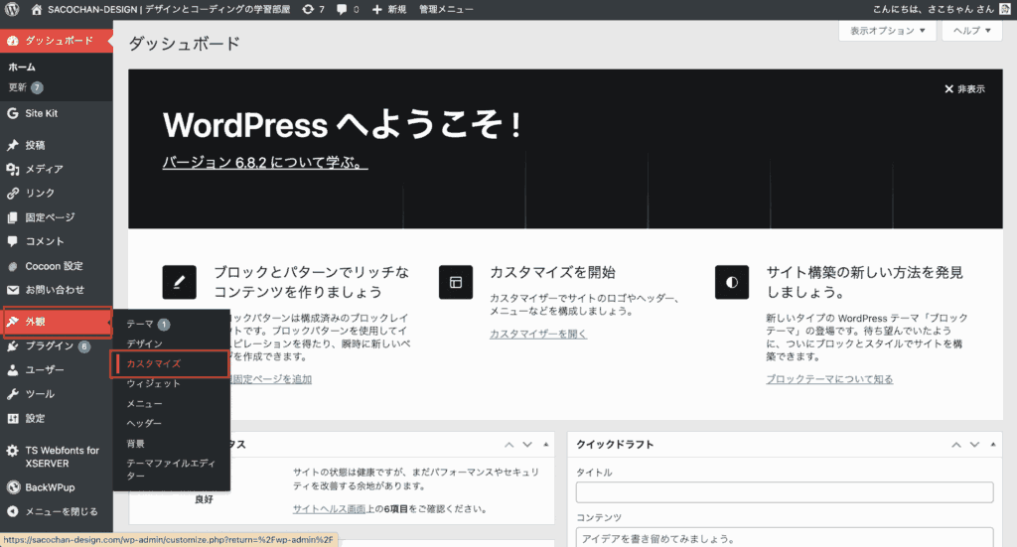1017x547 pixels.
Task: Dismiss welcome panel with 非表示
Action: point(964,88)
